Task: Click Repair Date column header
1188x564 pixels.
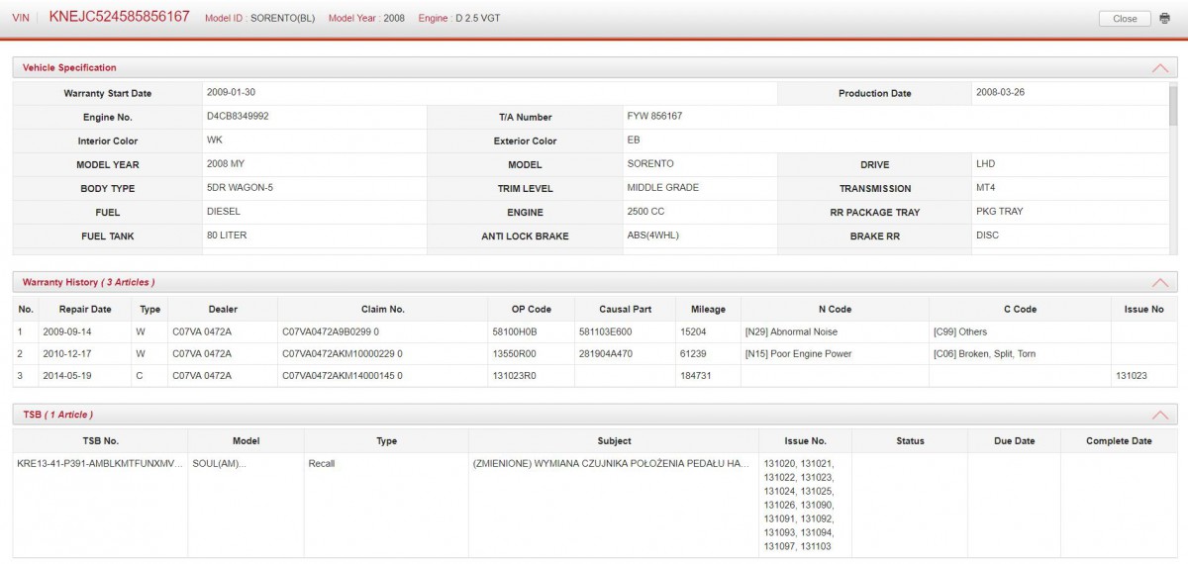Action: click(x=85, y=309)
